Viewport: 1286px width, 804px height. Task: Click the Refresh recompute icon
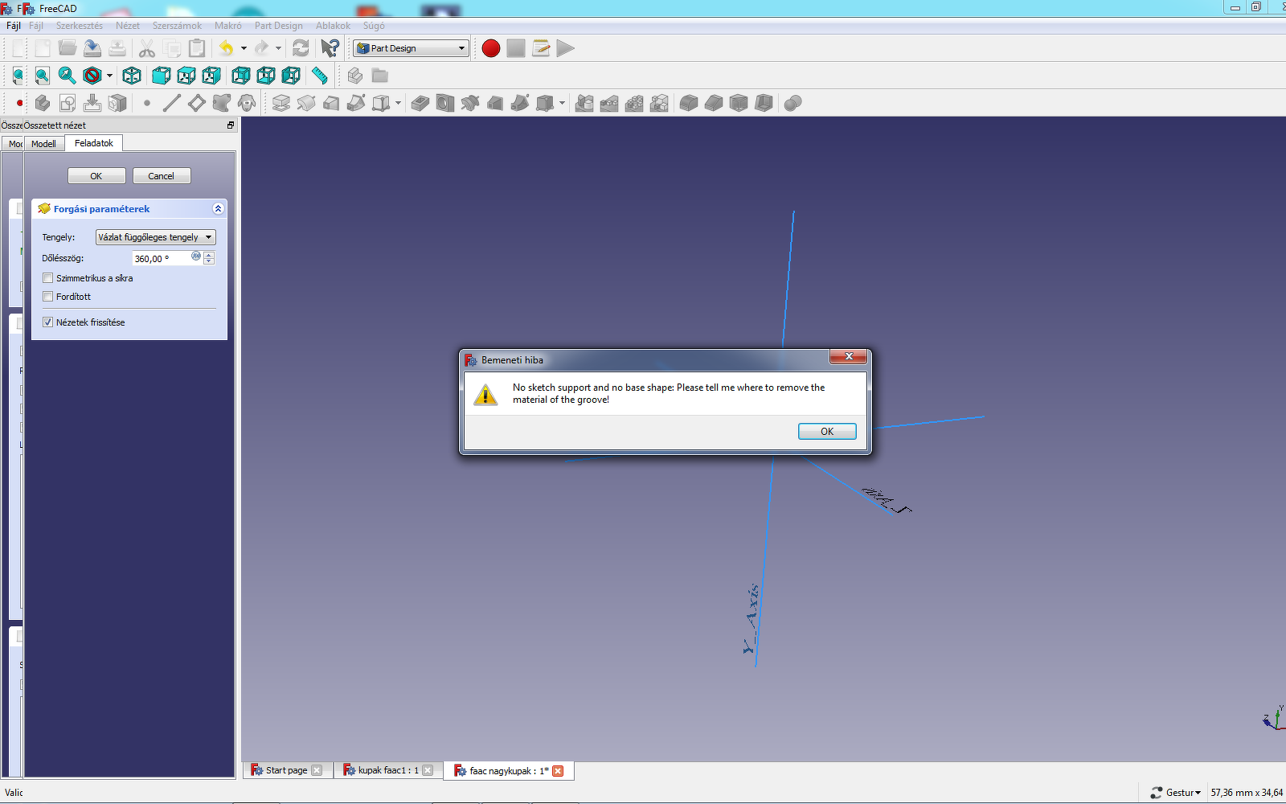pos(301,48)
